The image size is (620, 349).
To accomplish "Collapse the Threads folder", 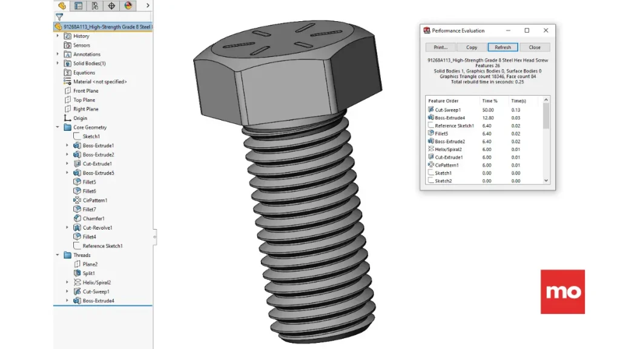I will [x=58, y=255].
